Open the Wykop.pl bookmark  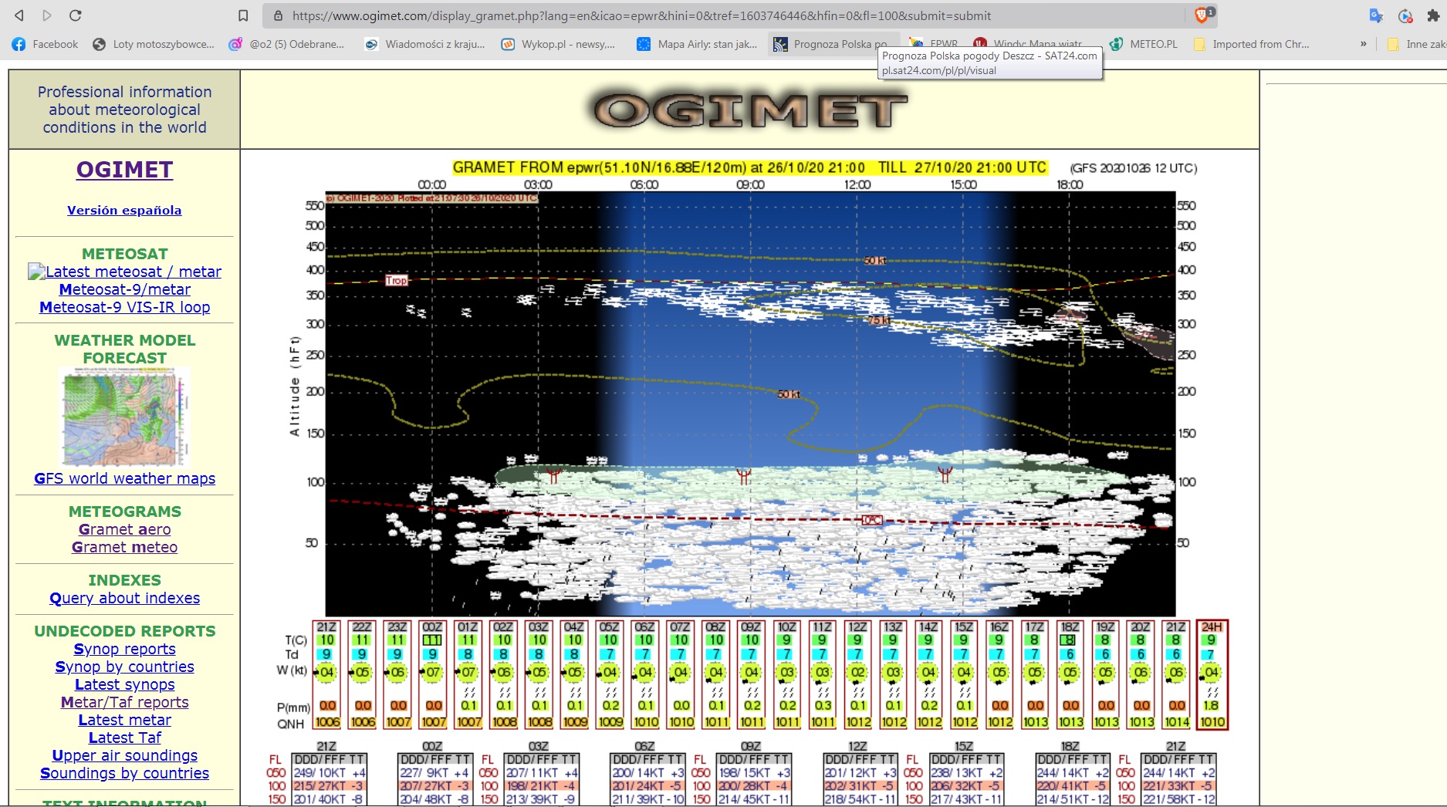[558, 44]
